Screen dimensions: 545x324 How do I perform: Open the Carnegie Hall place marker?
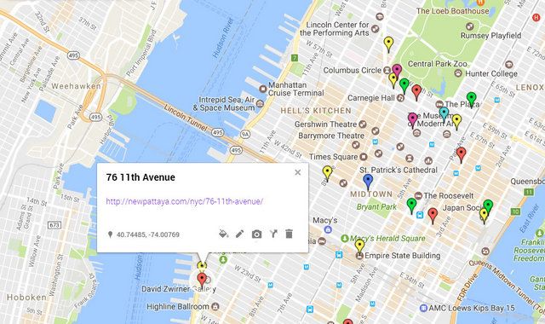click(x=401, y=98)
